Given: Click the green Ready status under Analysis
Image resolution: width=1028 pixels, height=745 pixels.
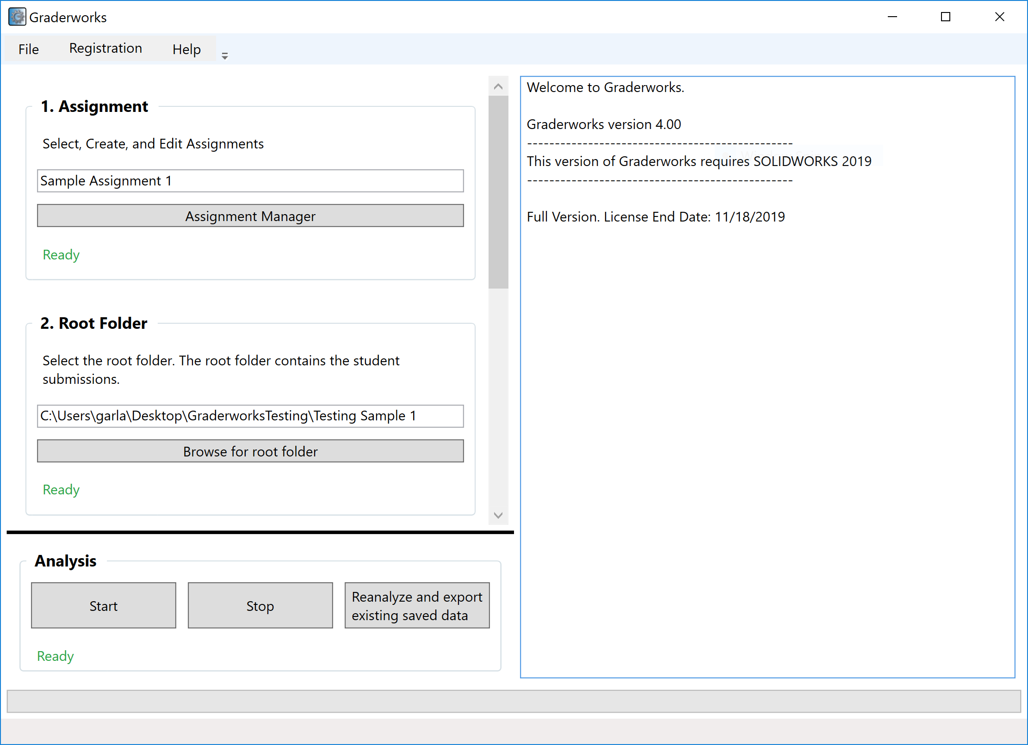Looking at the screenshot, I should click(56, 656).
